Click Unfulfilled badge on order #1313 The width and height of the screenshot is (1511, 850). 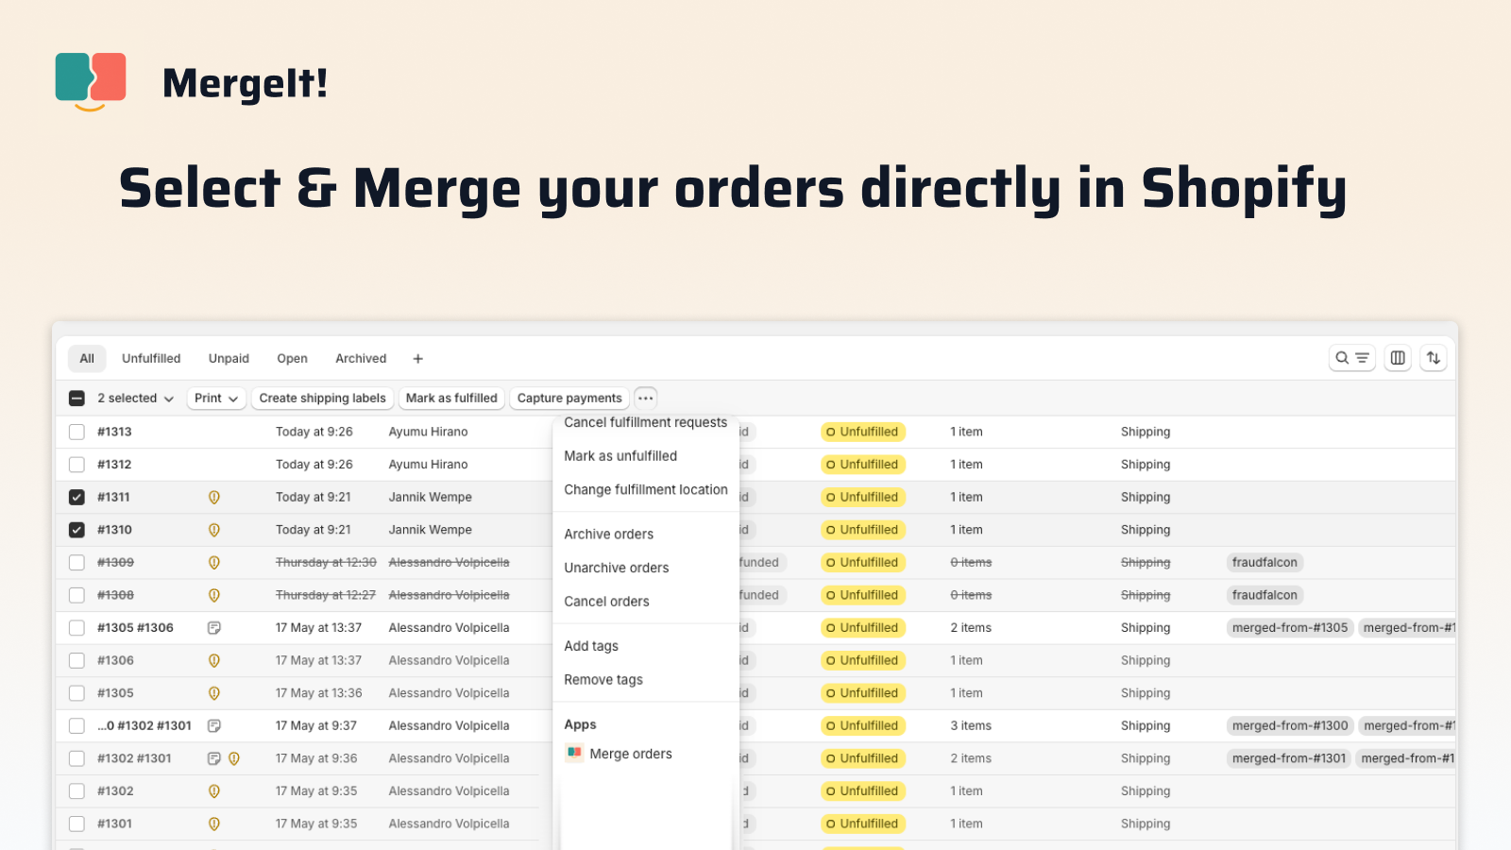click(x=863, y=432)
